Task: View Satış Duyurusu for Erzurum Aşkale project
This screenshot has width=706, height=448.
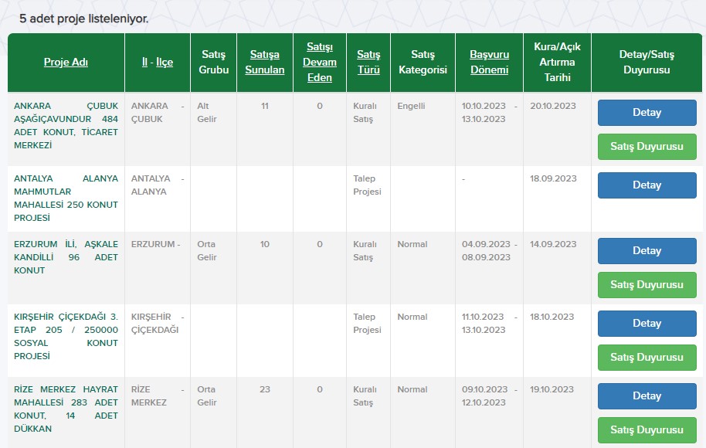Action: [647, 284]
